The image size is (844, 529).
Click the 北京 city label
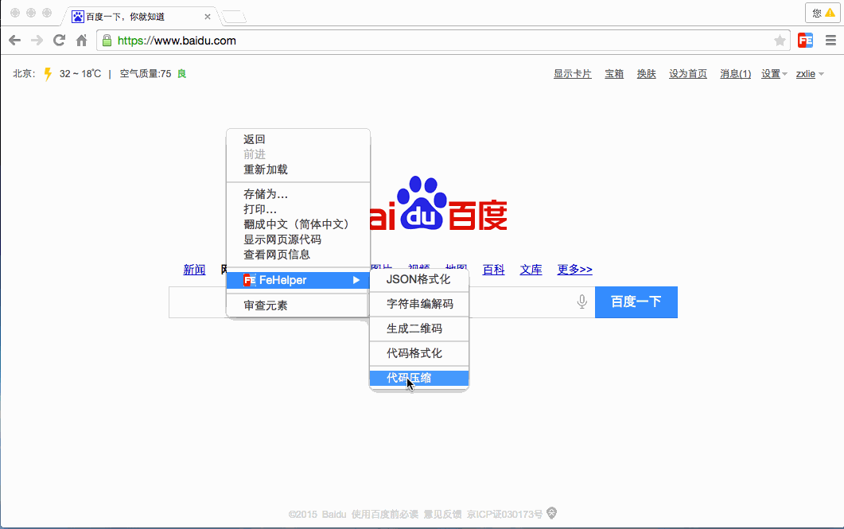24,74
